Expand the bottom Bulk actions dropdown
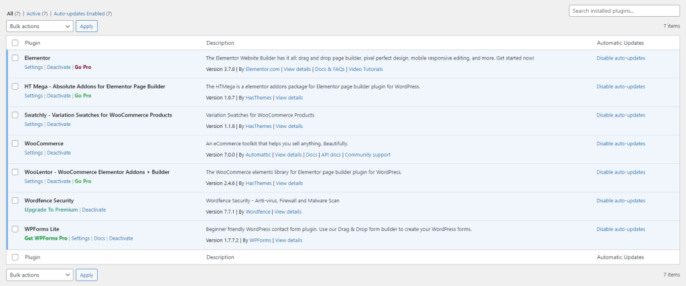 click(x=40, y=275)
